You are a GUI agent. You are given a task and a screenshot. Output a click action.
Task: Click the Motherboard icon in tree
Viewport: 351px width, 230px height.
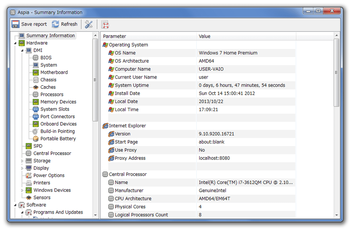[36, 72]
